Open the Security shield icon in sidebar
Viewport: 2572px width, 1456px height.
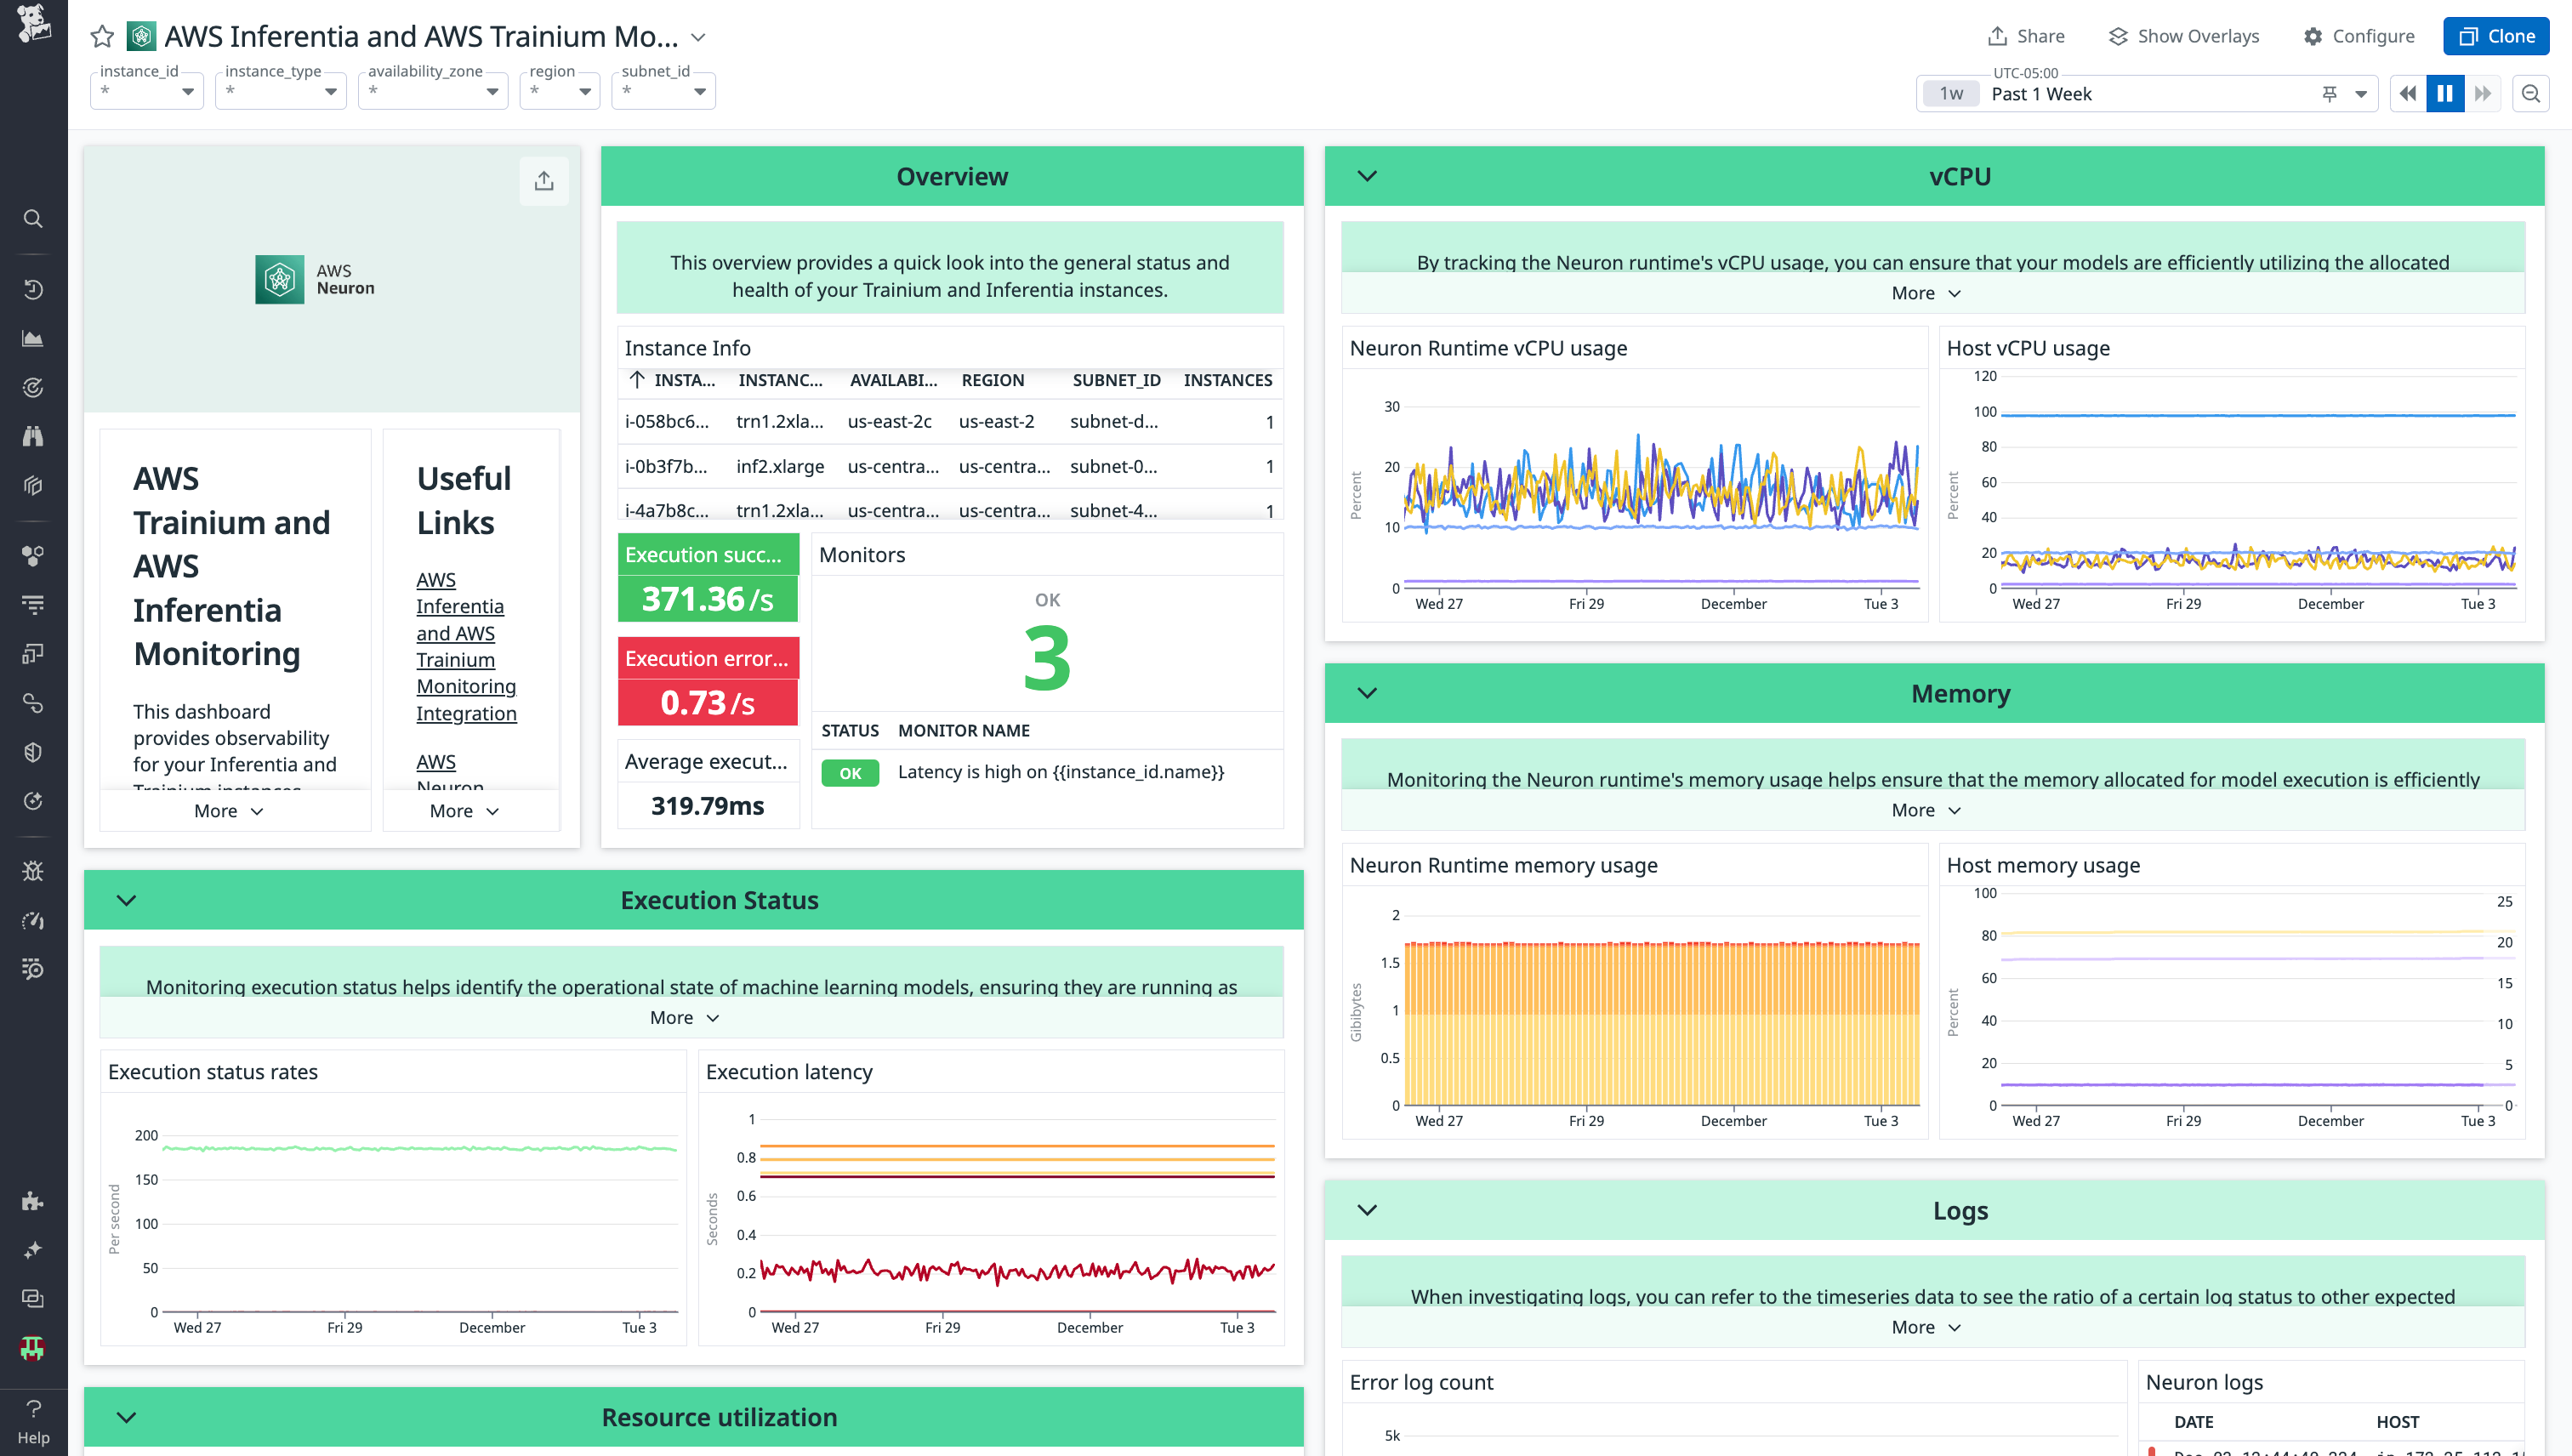pyautogui.click(x=33, y=751)
